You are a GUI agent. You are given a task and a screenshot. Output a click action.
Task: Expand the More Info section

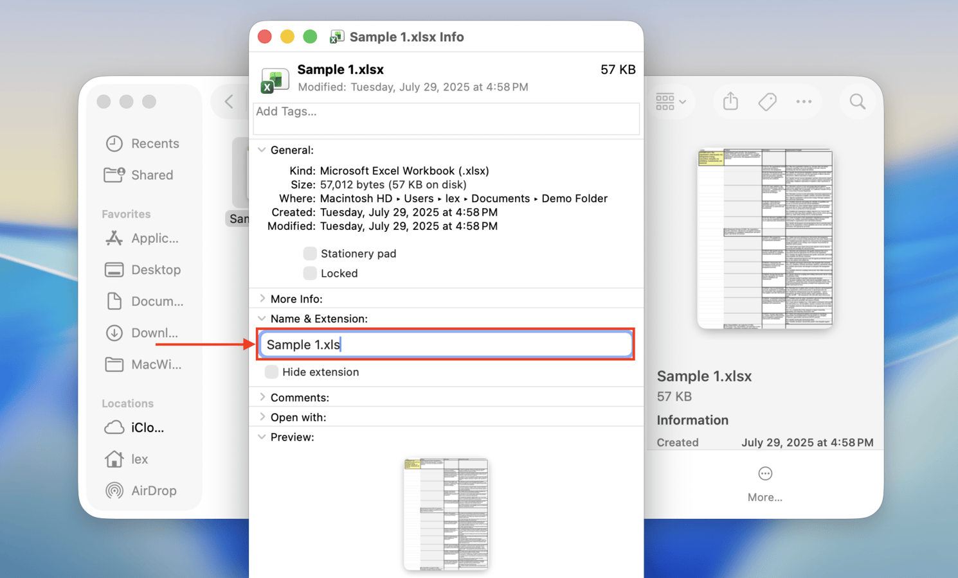pos(262,298)
